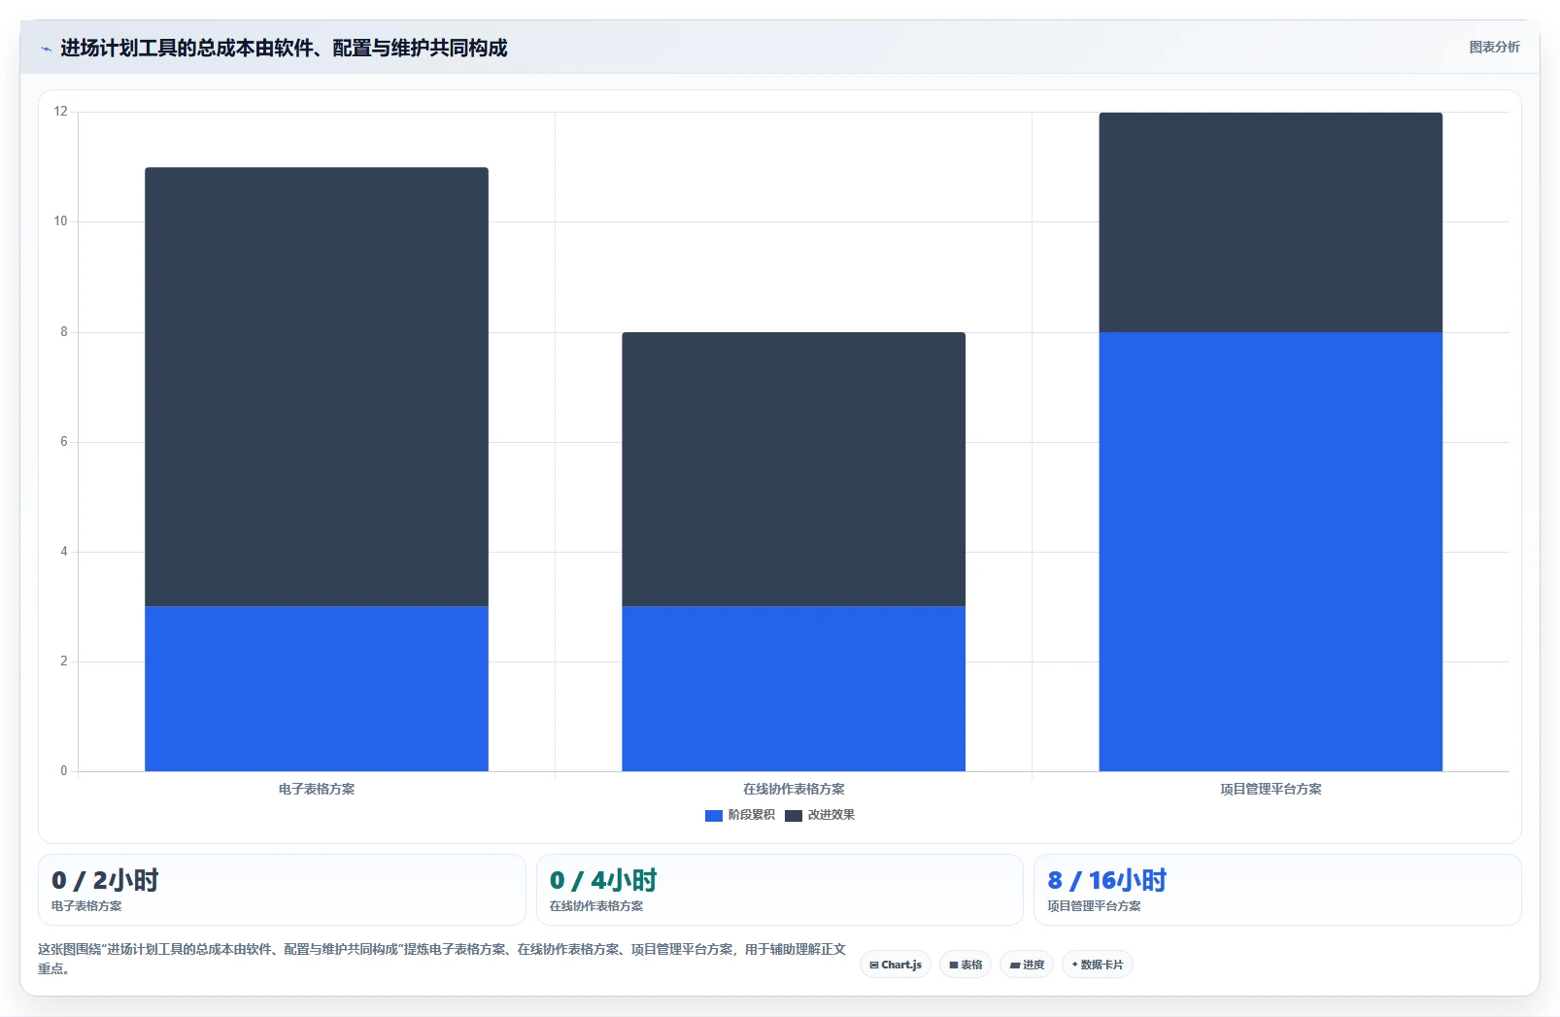Click the Chart.js tag chip
Viewport: 1560px width, 1017px height.
pos(896,965)
